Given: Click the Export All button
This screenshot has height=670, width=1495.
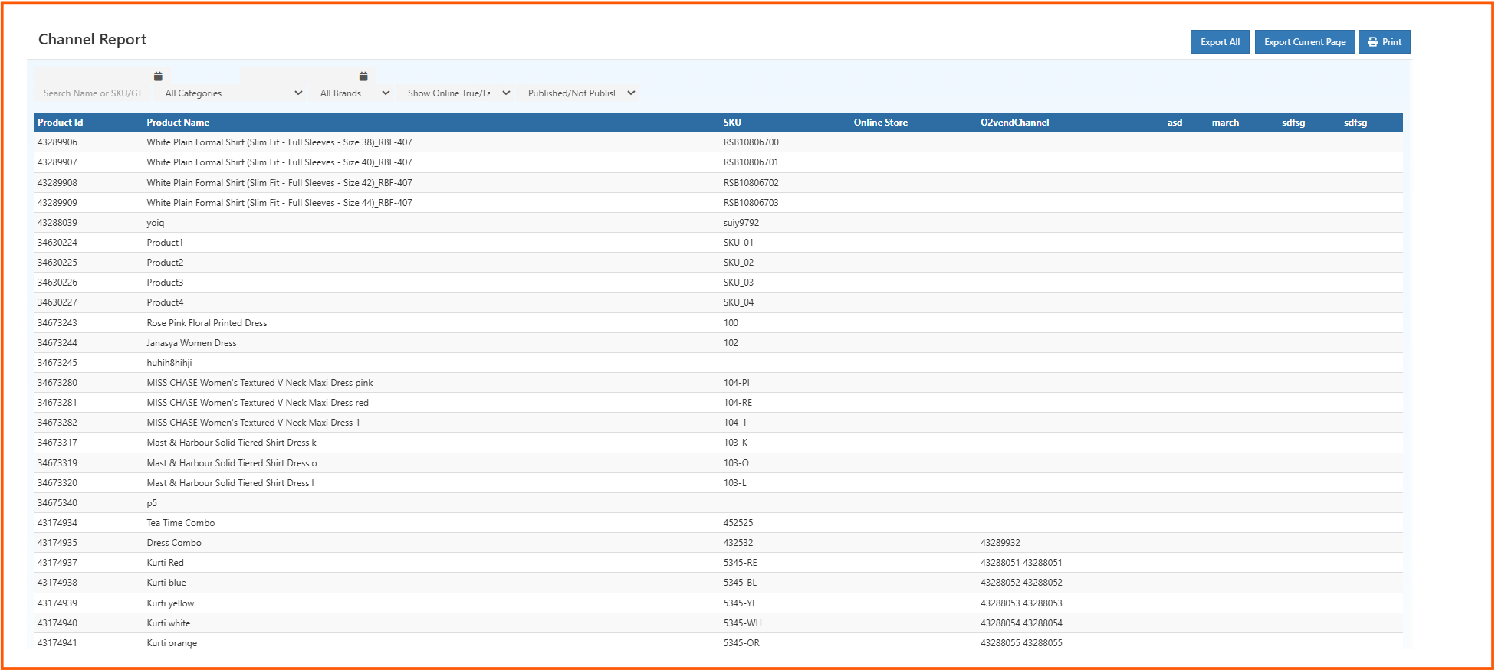Looking at the screenshot, I should (1220, 42).
